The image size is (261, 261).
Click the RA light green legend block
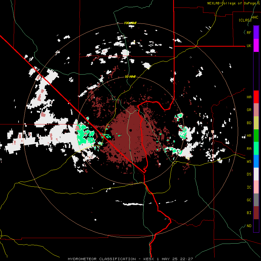[x=256, y=148]
